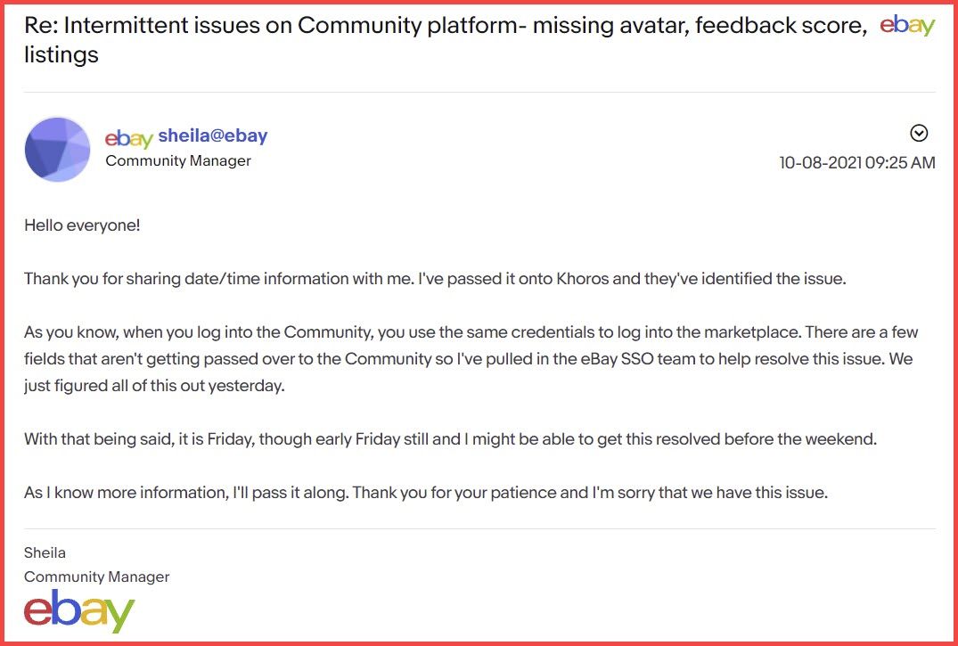Click the large eBay logo in signature
958x646 pixels.
[78, 611]
